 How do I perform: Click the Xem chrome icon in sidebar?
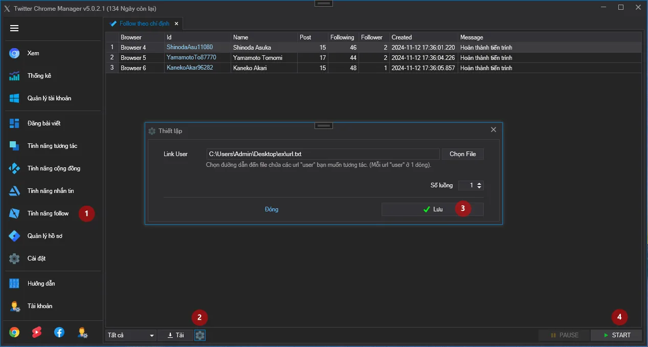[x=14, y=53]
